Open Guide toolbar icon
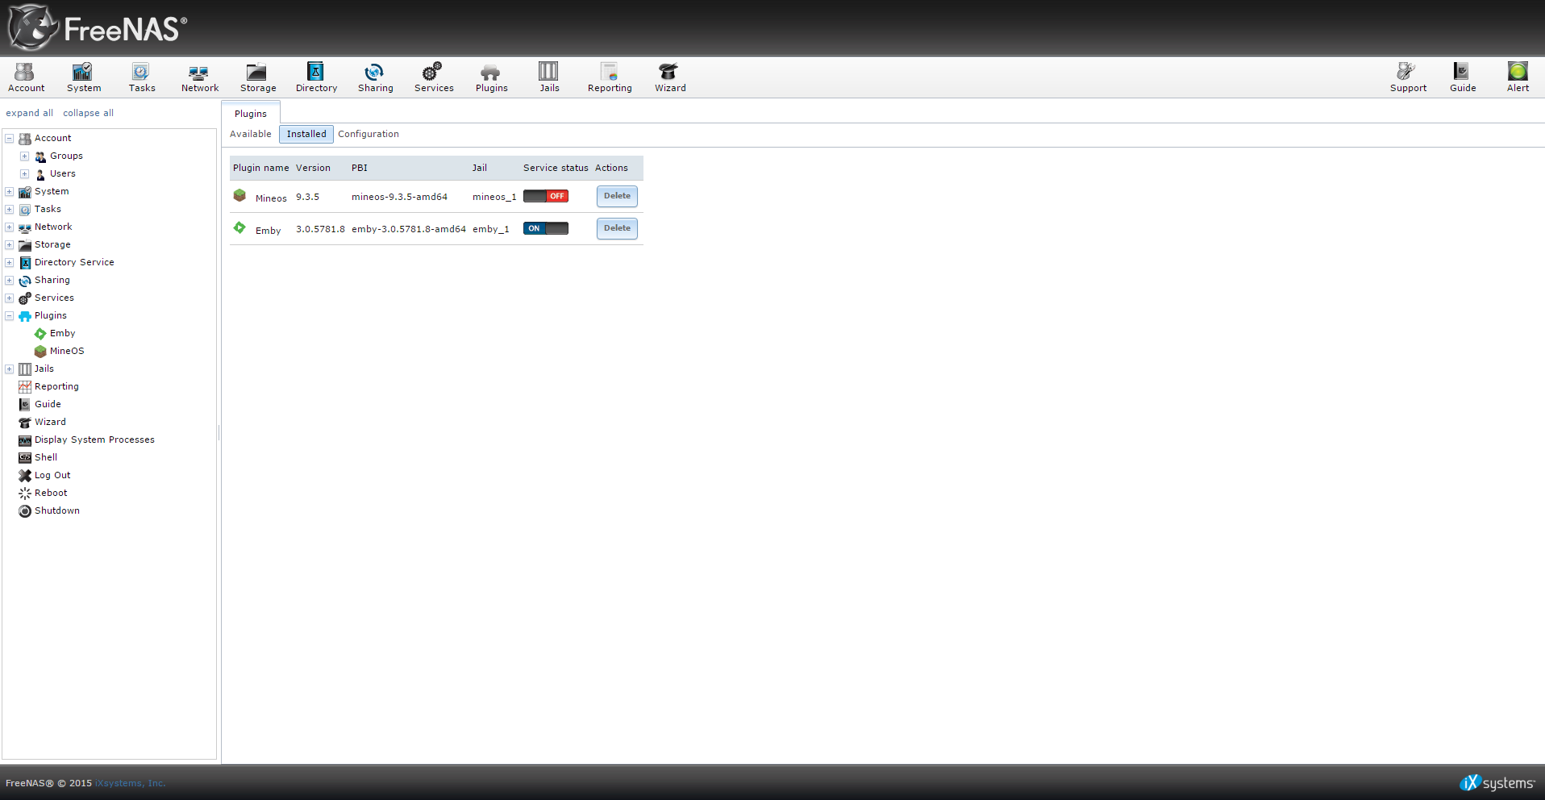Screen dimensions: 1545x800 [x=1463, y=77]
